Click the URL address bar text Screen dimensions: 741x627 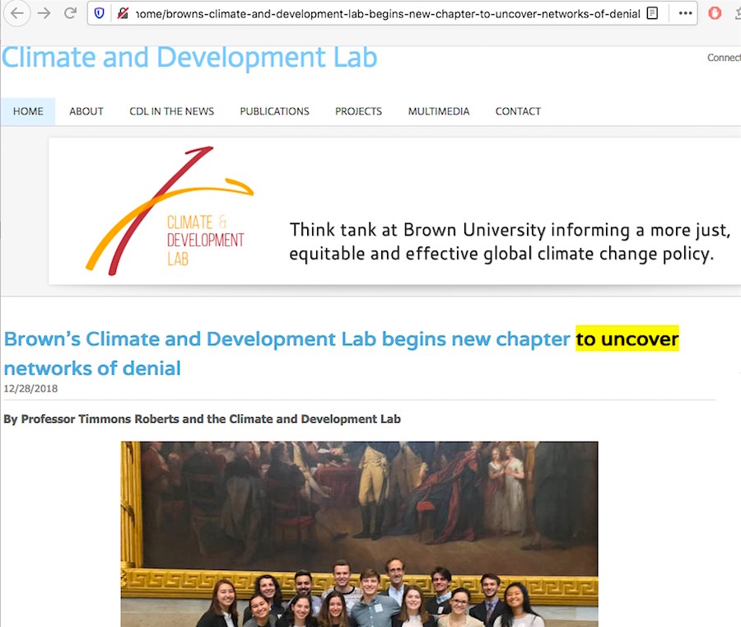[387, 13]
